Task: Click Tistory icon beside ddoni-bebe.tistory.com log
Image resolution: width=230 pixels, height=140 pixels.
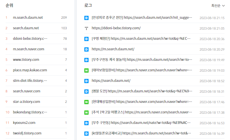Action: pos(86,28)
